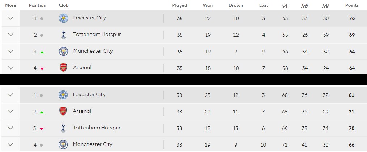
Task: Click the GF column header
Action: click(285, 5)
